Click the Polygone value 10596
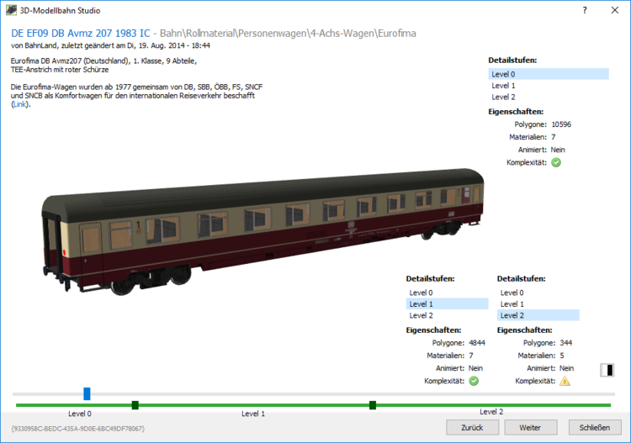 coord(561,124)
